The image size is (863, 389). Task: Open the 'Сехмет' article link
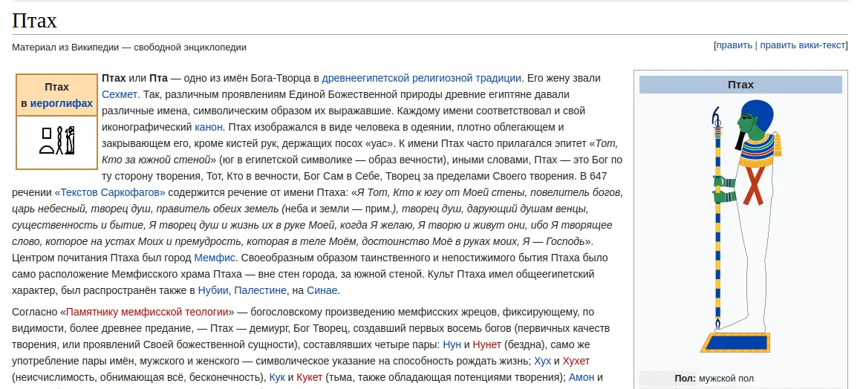[120, 94]
